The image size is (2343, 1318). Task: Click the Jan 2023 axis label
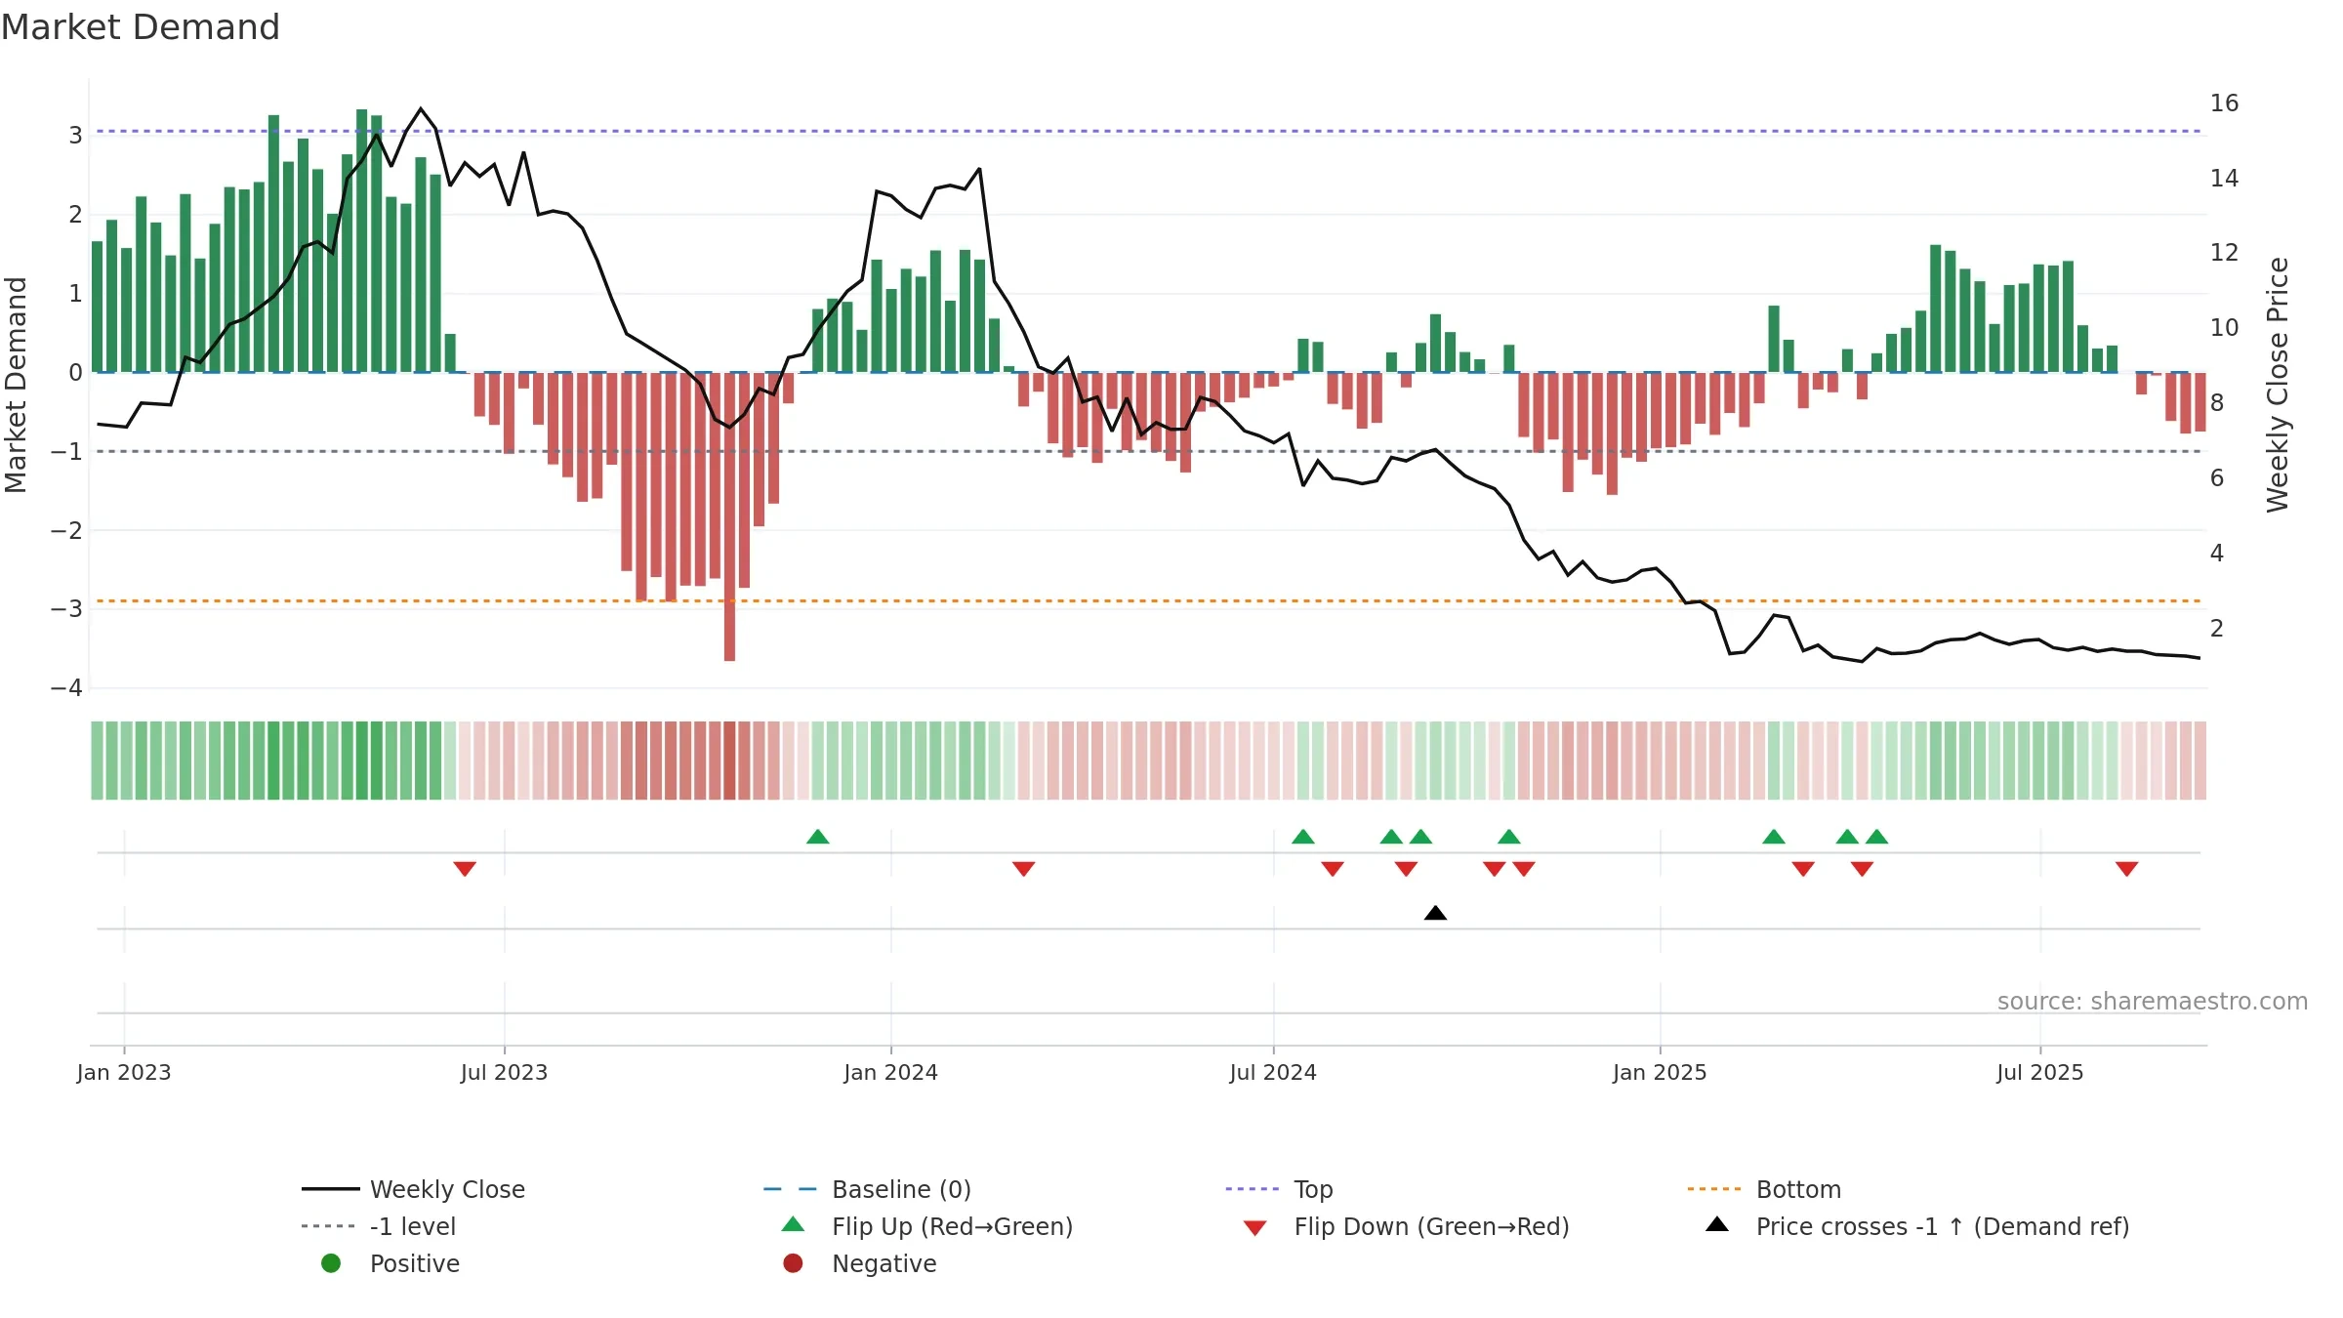coord(124,1073)
